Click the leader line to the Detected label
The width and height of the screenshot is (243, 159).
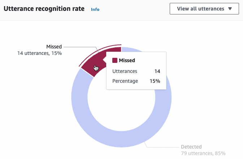tap(162, 147)
